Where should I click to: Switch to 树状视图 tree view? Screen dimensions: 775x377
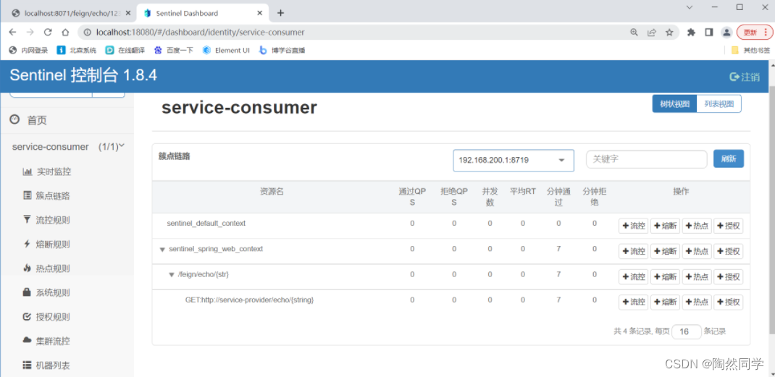pyautogui.click(x=674, y=103)
